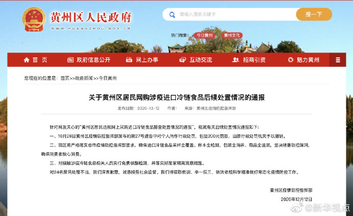
Task: Open the 政府信息公开 navigation menu item
Action: (x=93, y=60)
